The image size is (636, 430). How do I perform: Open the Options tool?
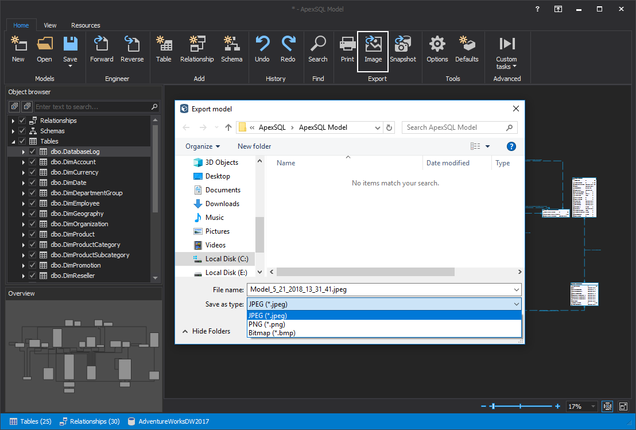click(437, 49)
